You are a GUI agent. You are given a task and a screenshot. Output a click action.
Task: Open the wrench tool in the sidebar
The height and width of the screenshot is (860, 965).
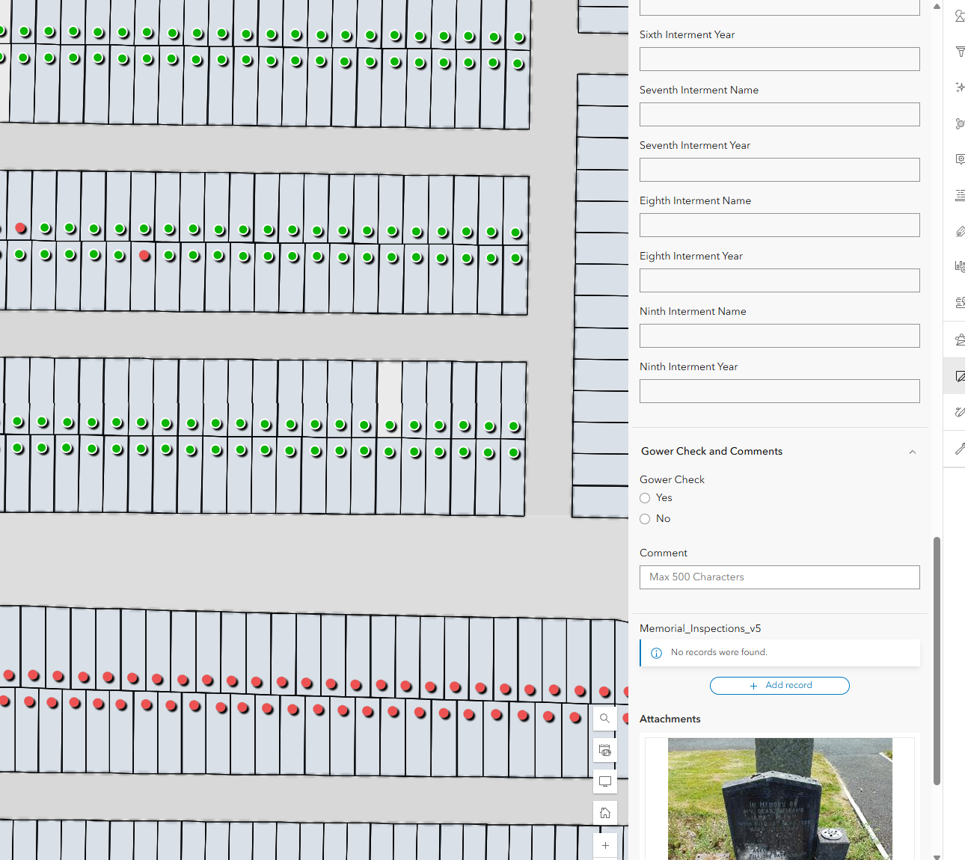pos(960,449)
